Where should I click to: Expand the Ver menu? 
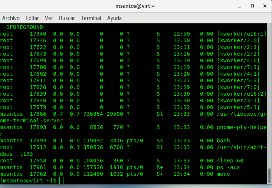coord(49,18)
